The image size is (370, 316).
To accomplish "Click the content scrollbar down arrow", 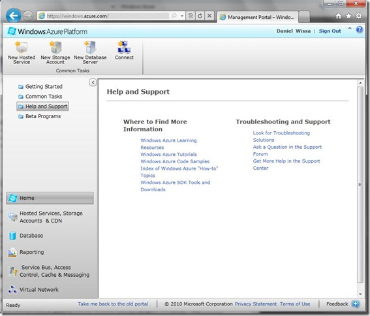I will 360,294.
